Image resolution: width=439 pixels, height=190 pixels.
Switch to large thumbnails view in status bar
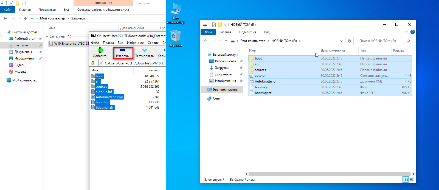(411, 180)
